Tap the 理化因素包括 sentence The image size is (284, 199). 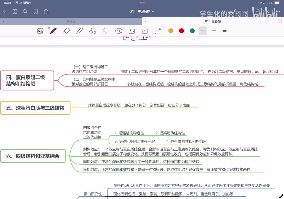coord(173,194)
